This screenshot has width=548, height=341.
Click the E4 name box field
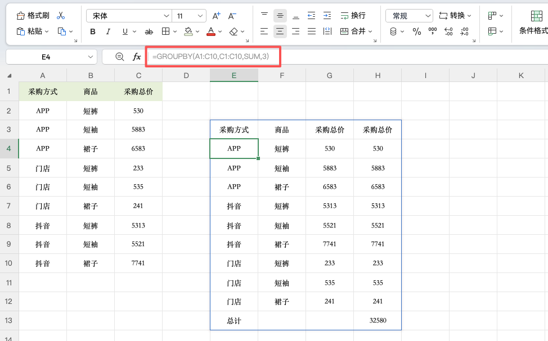click(46, 57)
